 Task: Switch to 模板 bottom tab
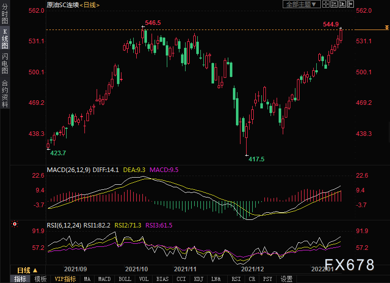(x=41, y=279)
